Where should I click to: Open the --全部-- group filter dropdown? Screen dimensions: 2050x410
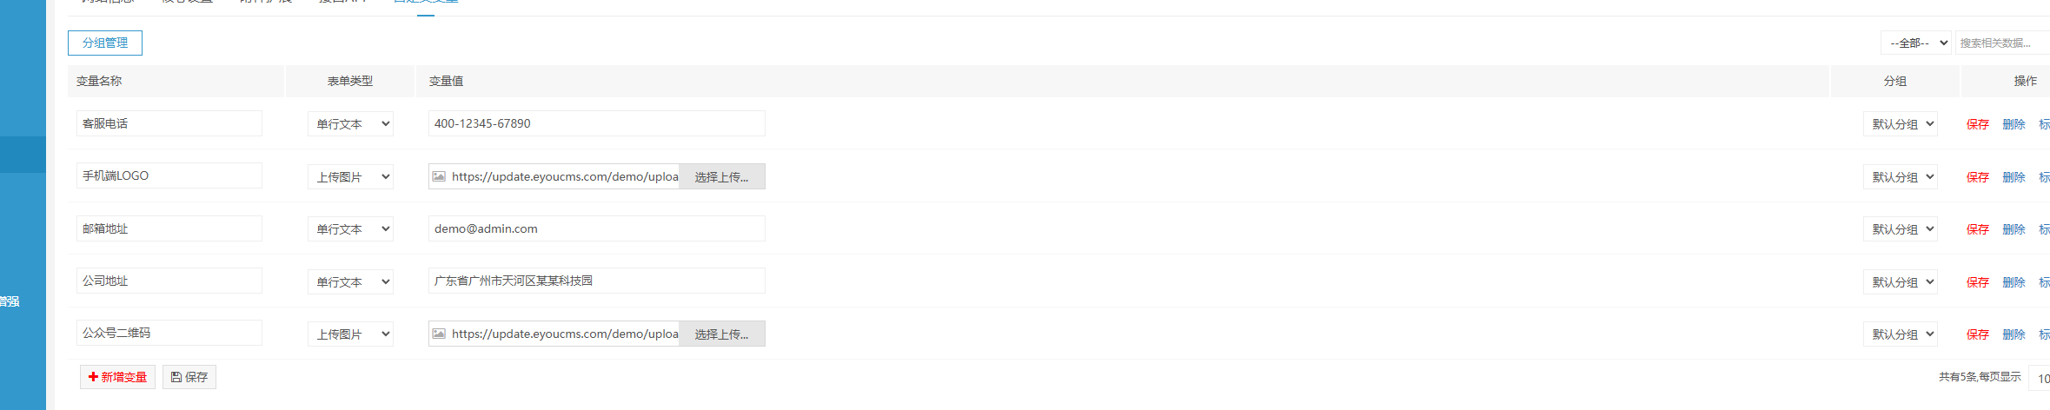[1916, 43]
